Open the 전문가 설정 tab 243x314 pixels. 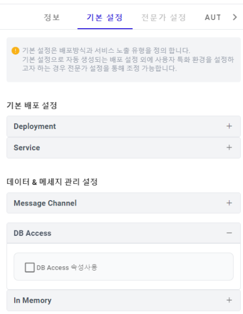pos(164,17)
